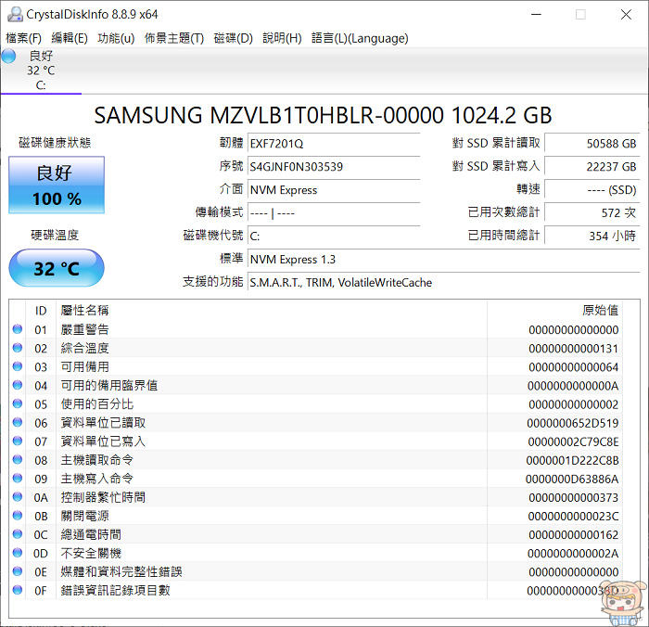Click the 32 °C temperature button

coord(57,269)
